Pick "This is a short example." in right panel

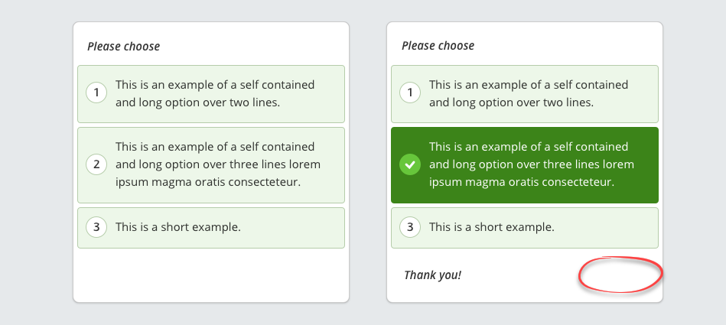492,227
